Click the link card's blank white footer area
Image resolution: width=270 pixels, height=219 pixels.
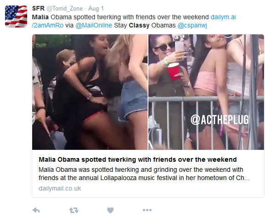(x=172, y=189)
